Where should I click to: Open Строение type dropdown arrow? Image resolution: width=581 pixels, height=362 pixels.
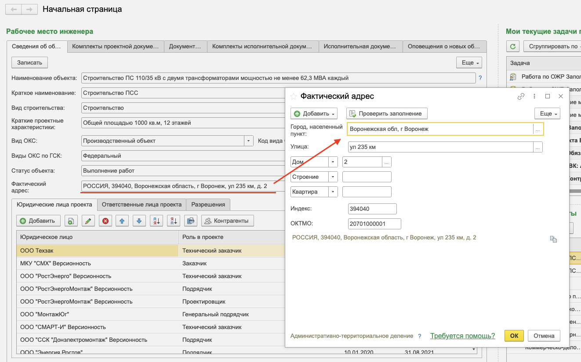click(333, 177)
